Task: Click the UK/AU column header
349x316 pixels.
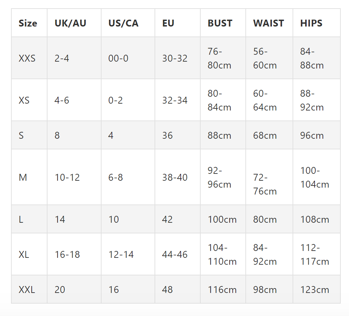Action: pyautogui.click(x=70, y=23)
